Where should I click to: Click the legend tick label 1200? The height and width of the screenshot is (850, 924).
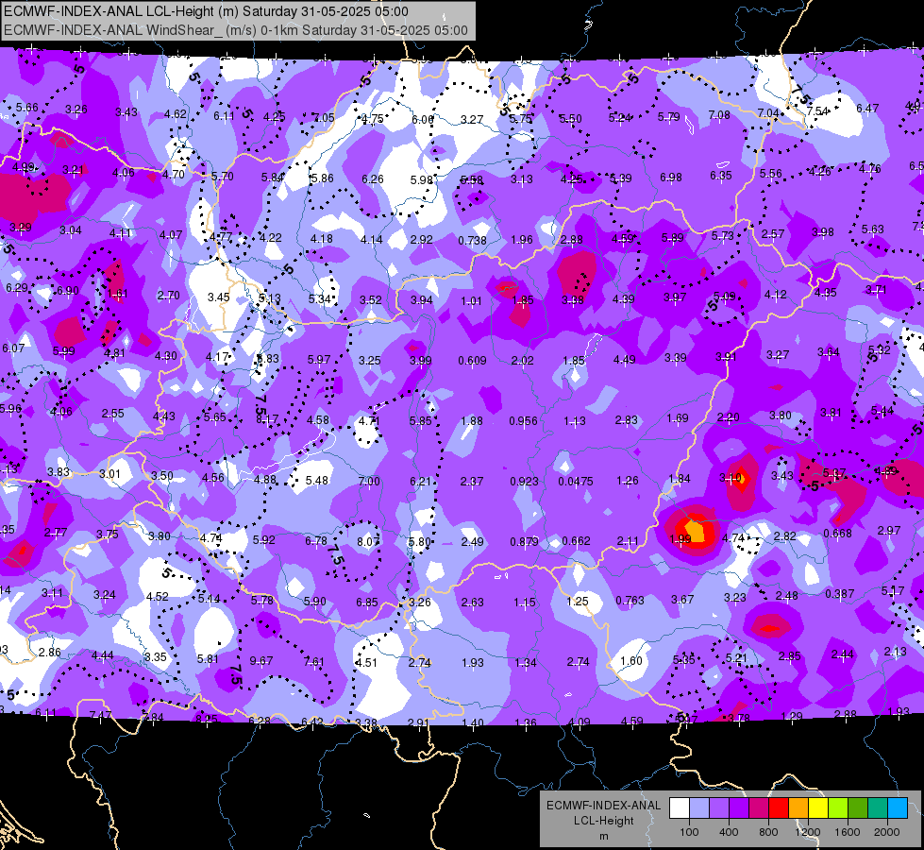pos(807,832)
